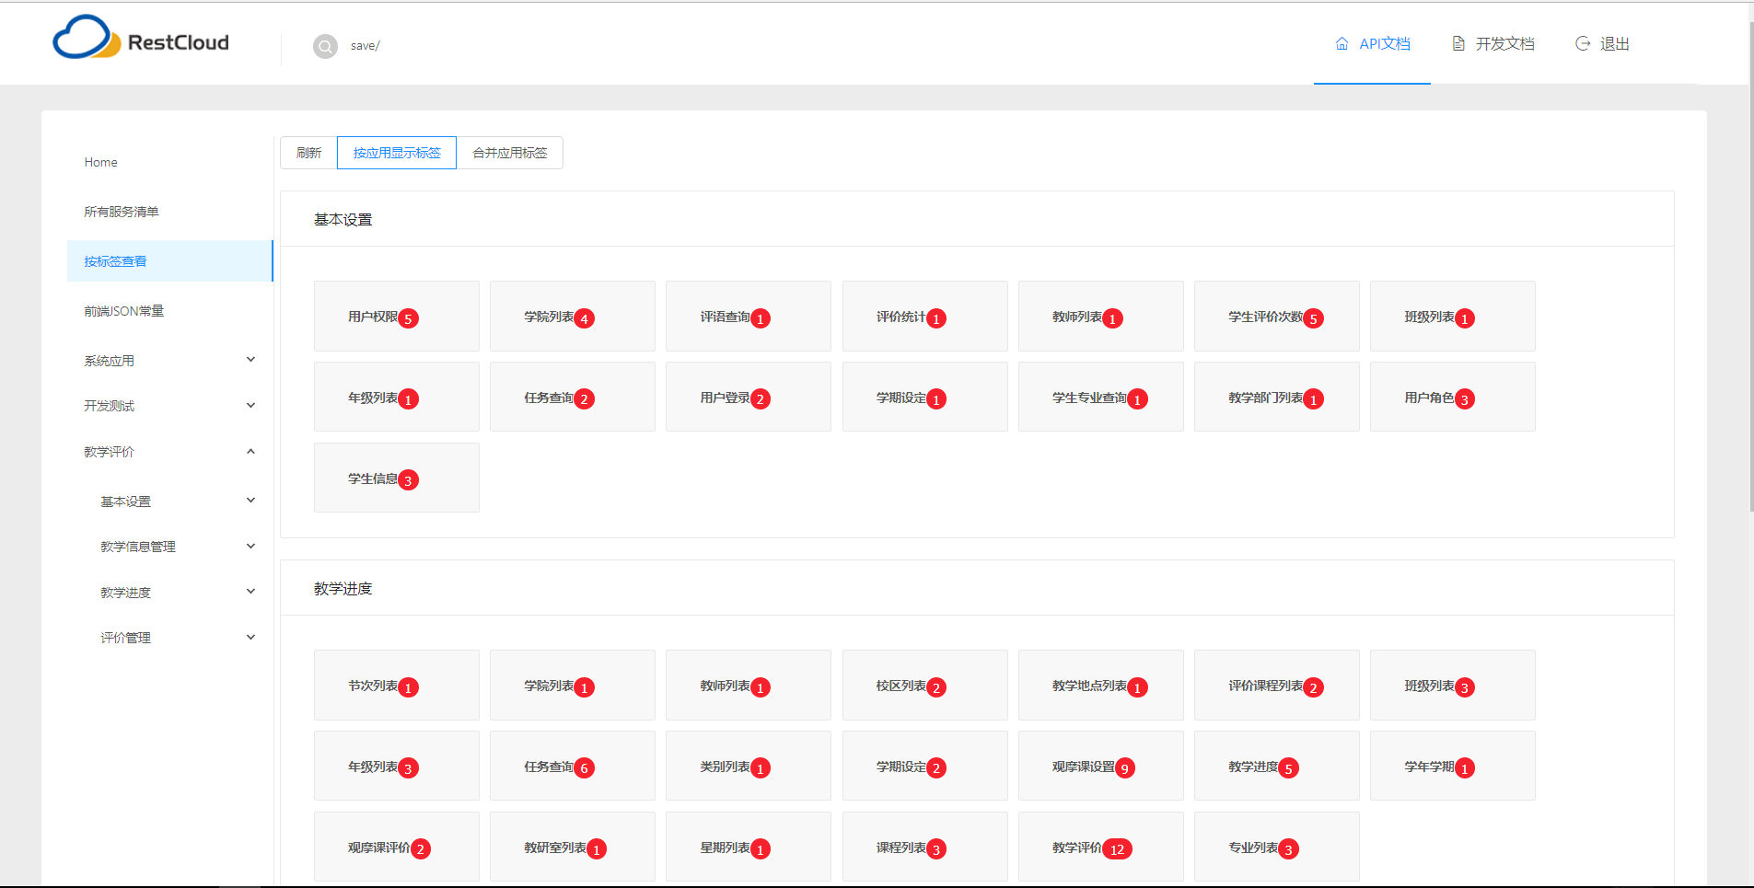The width and height of the screenshot is (1754, 888).
Task: Expand the 教学进度 submenu chevron
Action: coord(250,592)
